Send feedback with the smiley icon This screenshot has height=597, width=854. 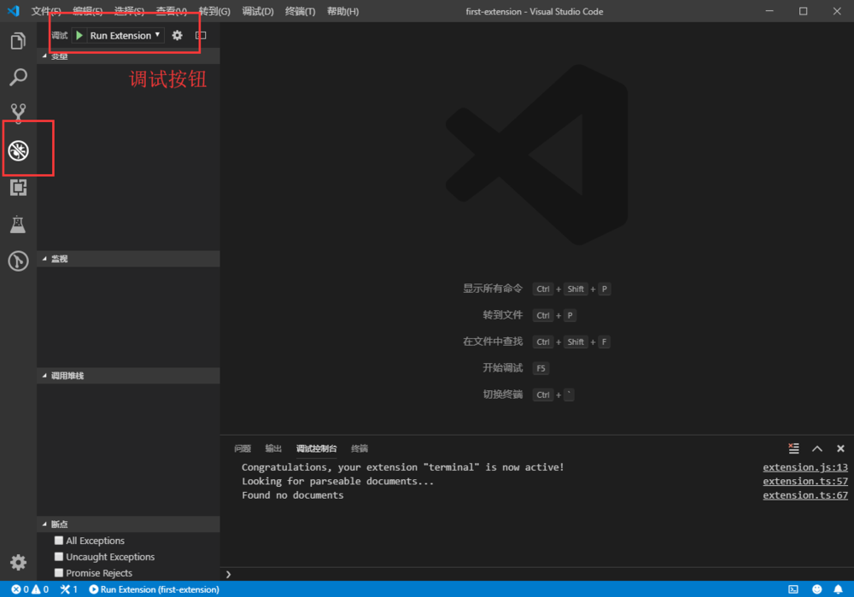tap(817, 589)
